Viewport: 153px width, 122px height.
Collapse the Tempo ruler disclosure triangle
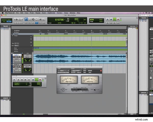(x=12, y=36)
